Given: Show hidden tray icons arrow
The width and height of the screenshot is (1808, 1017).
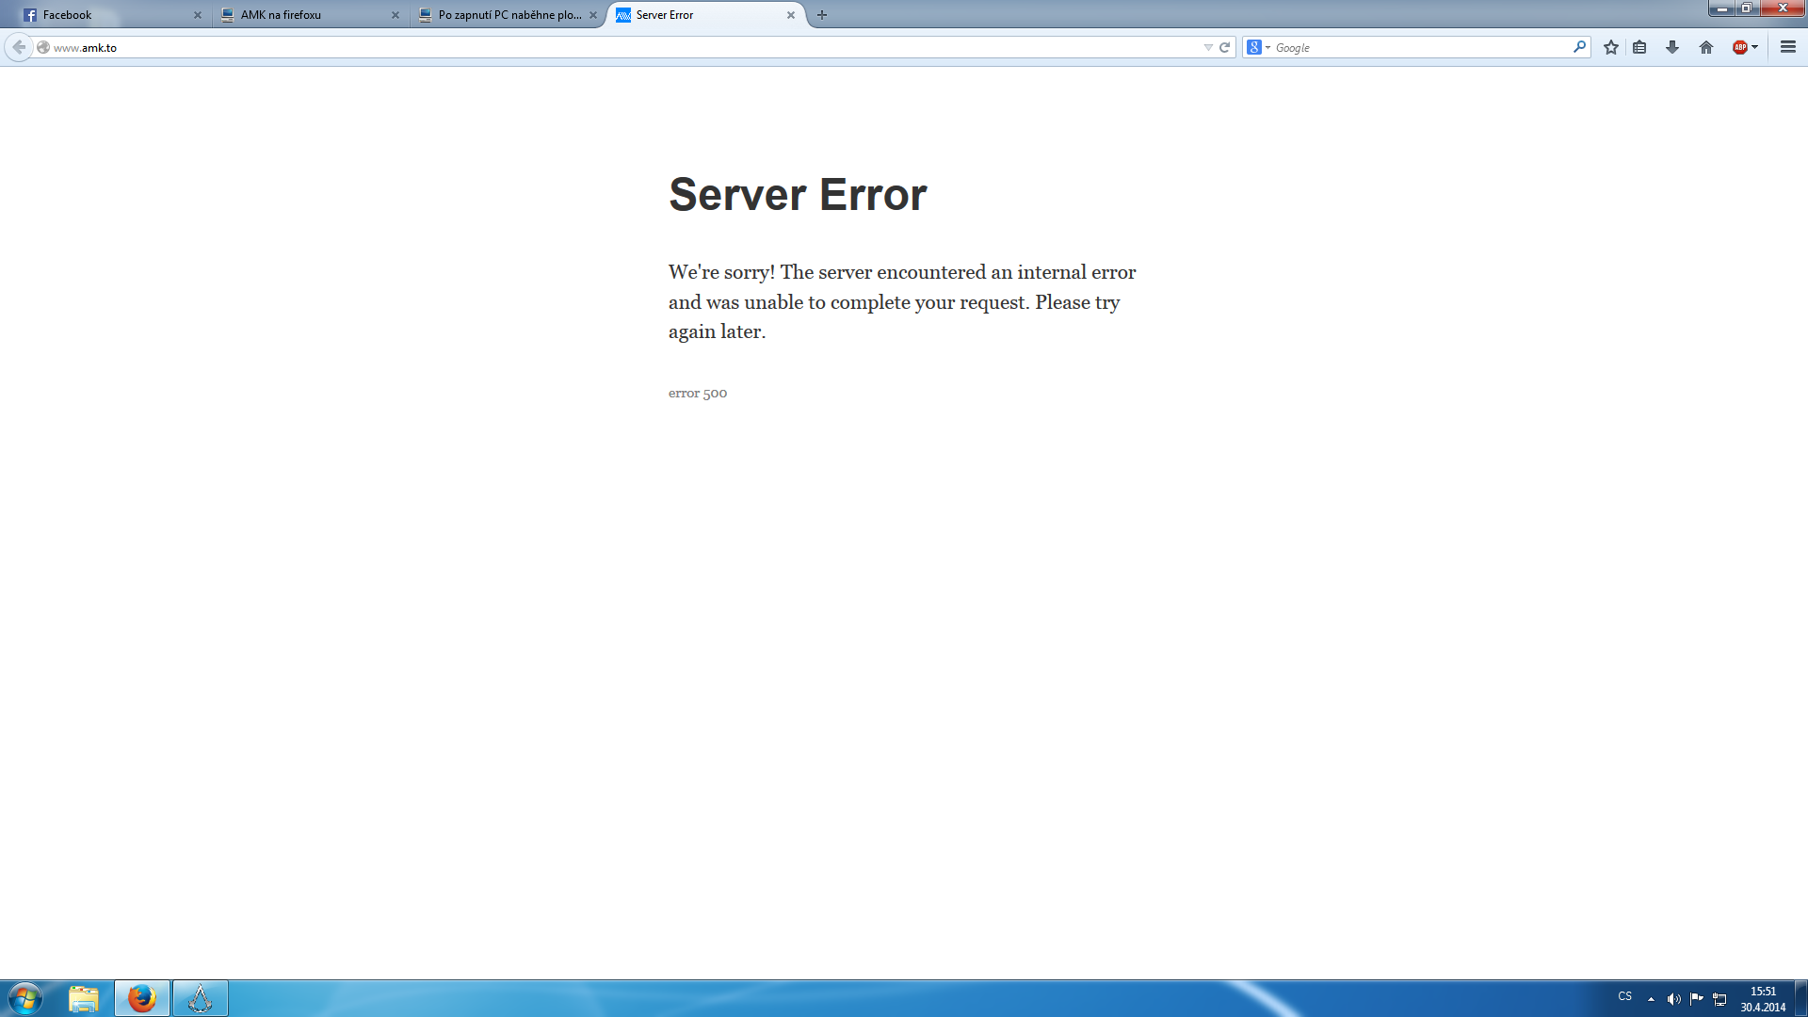Looking at the screenshot, I should click(1651, 999).
